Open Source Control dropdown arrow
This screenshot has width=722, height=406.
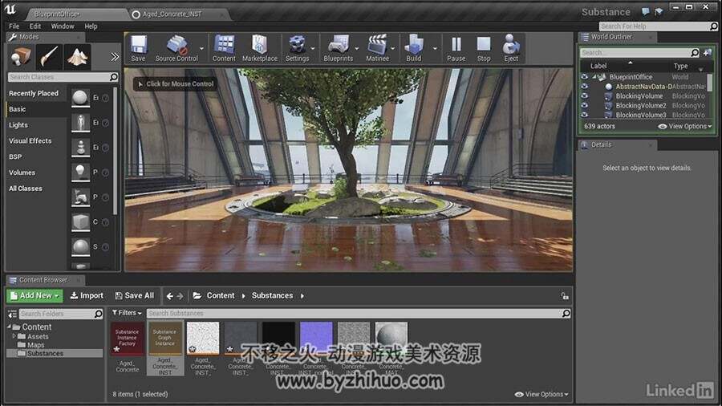tap(201, 48)
